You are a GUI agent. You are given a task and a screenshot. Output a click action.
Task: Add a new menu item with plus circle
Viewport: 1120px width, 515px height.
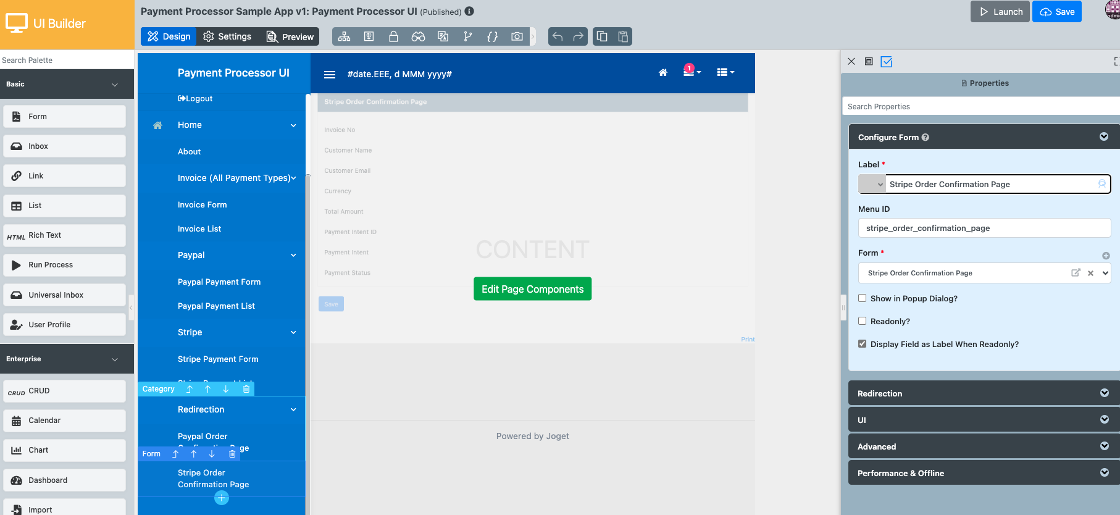coord(222,498)
